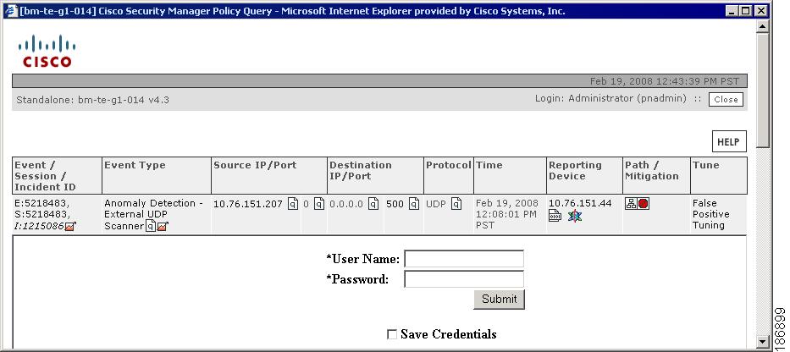Click the Submit button
The width and height of the screenshot is (790, 352).
click(499, 299)
